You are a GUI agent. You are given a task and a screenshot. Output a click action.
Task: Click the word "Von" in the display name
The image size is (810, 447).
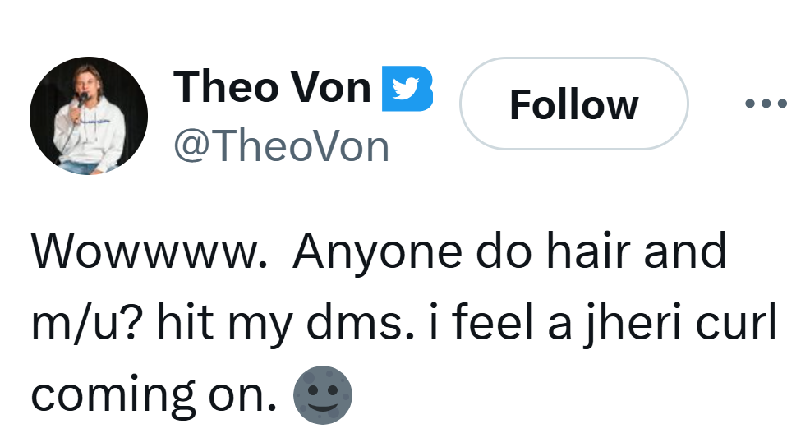(330, 86)
